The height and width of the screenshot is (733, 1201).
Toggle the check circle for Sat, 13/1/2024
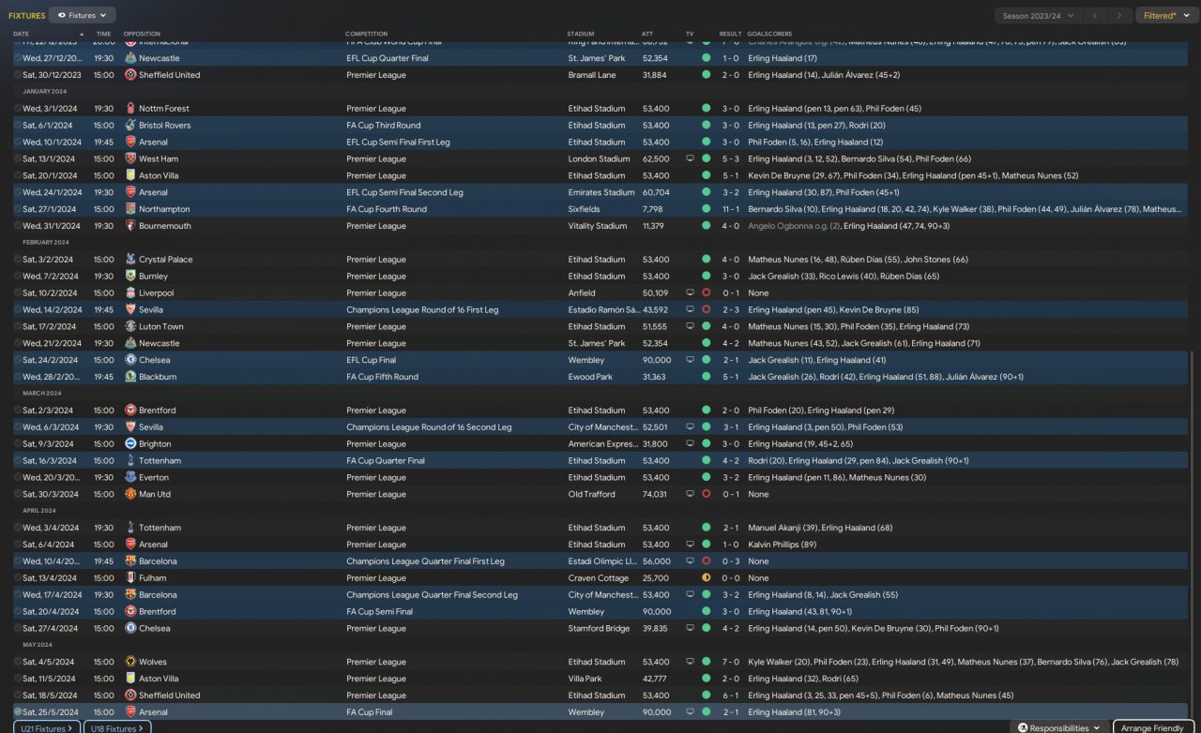[17, 159]
